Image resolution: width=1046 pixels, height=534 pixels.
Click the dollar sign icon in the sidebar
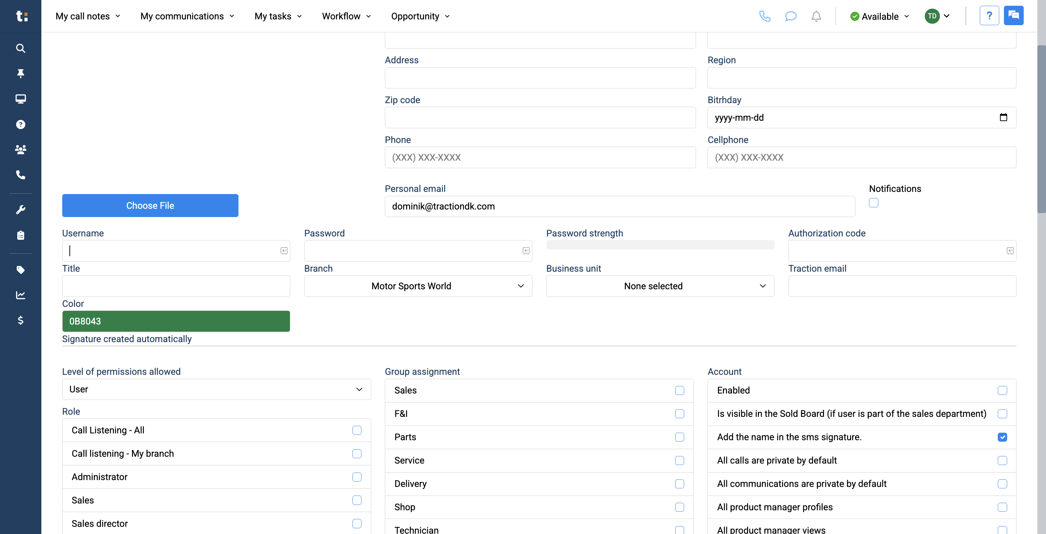[x=20, y=321]
